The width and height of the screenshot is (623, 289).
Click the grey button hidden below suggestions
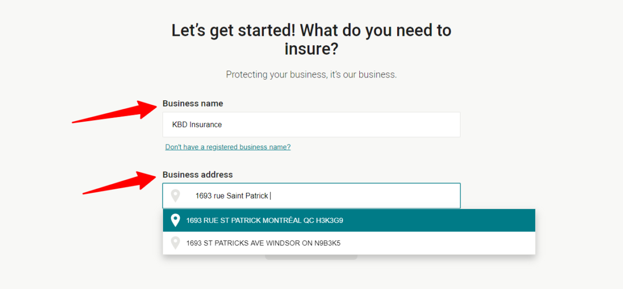pyautogui.click(x=311, y=257)
